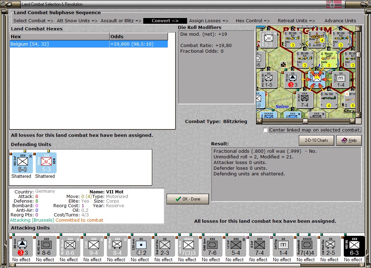Click the Macchi C.200 aircraft counter on map
Image resolution: width=371 pixels, height=268 pixels.
tap(329, 60)
